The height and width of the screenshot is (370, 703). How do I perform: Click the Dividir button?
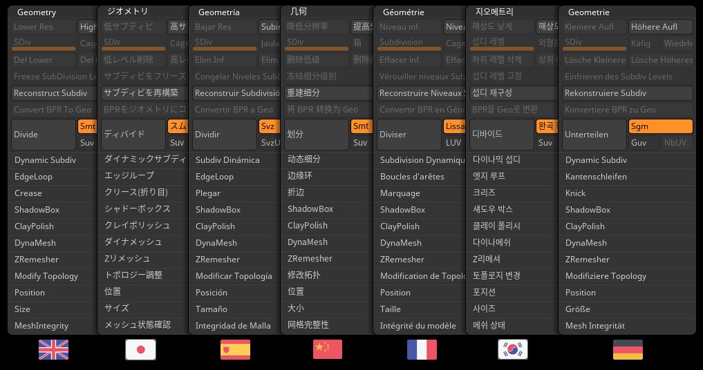pos(224,135)
